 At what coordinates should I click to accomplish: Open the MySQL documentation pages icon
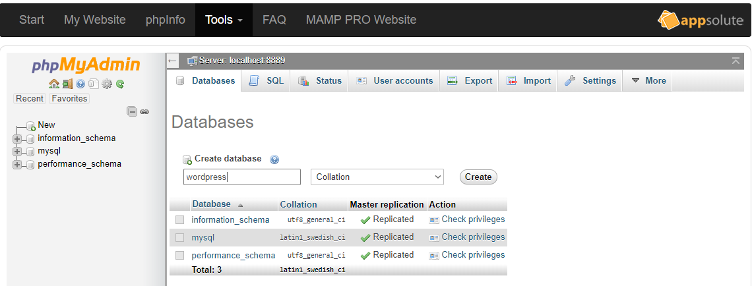[x=94, y=84]
